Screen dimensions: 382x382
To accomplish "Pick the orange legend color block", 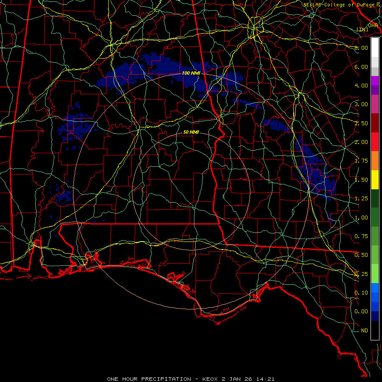I will (375, 160).
